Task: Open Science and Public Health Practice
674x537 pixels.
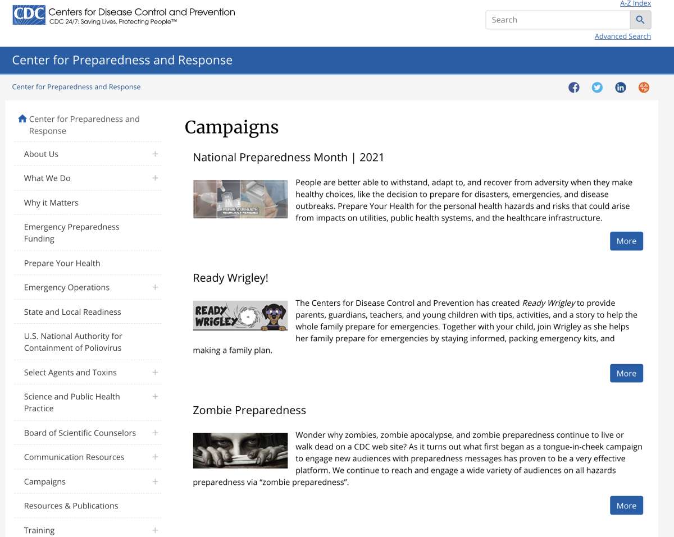Action: tap(72, 402)
